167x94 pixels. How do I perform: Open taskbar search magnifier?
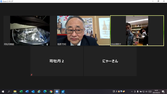pyautogui.click(x=9, y=92)
